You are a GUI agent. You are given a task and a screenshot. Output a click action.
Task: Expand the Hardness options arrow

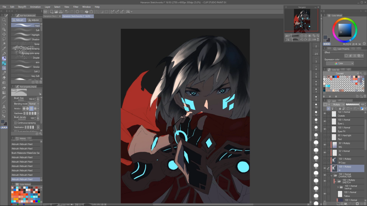pos(38,113)
